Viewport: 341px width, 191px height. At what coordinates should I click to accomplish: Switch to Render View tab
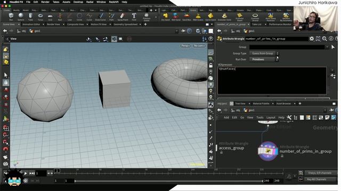(53, 24)
